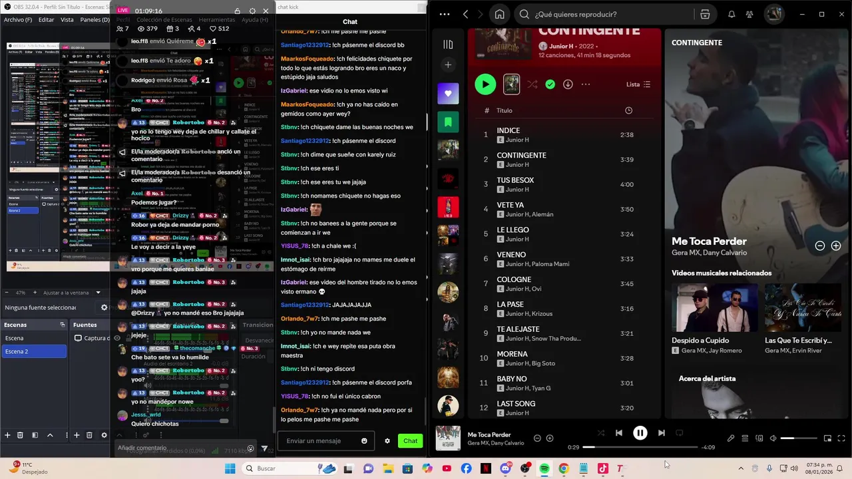
Task: Open the lyrics microphone icon
Action: tap(731, 438)
